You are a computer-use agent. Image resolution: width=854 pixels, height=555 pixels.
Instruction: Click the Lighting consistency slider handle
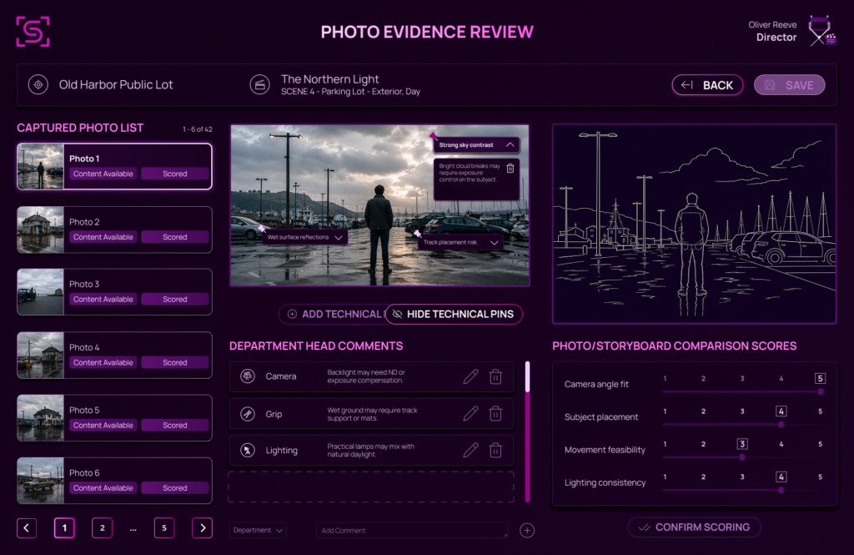coord(781,490)
